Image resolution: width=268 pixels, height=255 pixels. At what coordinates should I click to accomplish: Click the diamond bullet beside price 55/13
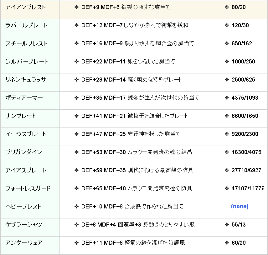pyautogui.click(x=227, y=225)
